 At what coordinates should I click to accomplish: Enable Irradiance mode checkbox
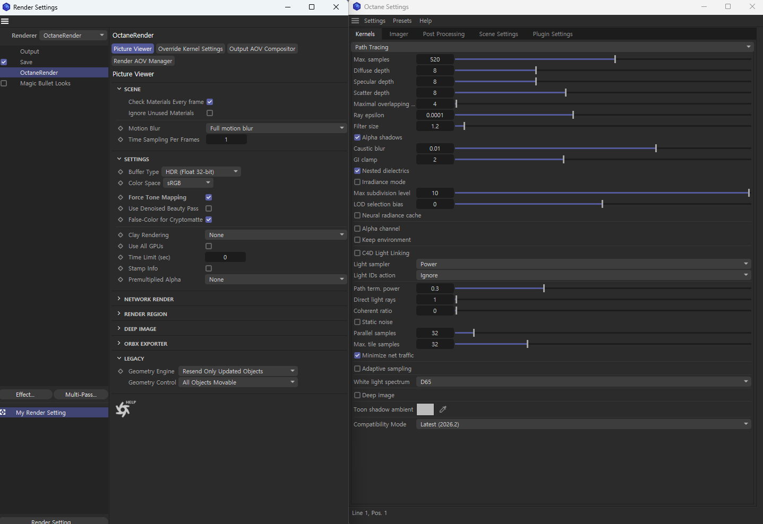(357, 182)
